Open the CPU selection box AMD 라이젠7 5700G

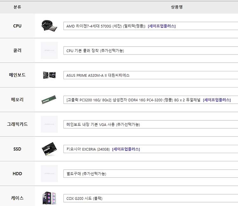(x=151, y=26)
